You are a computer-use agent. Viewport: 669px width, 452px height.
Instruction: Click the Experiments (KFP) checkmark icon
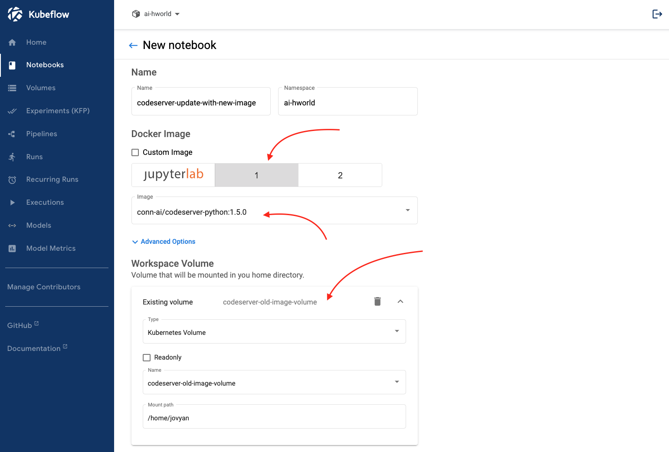12,111
